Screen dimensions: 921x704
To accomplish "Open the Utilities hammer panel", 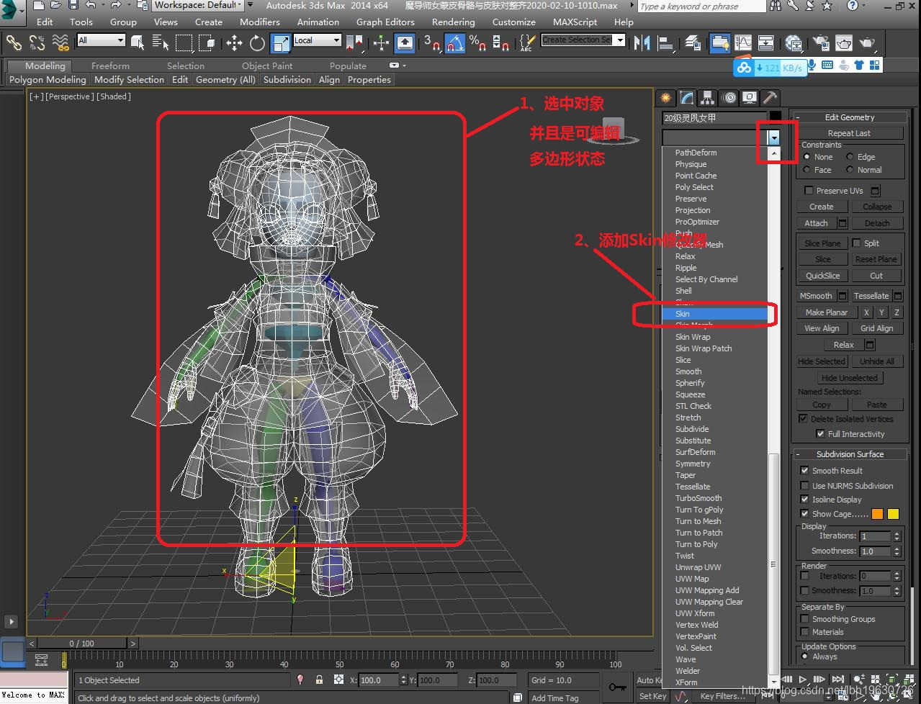I will click(x=771, y=97).
